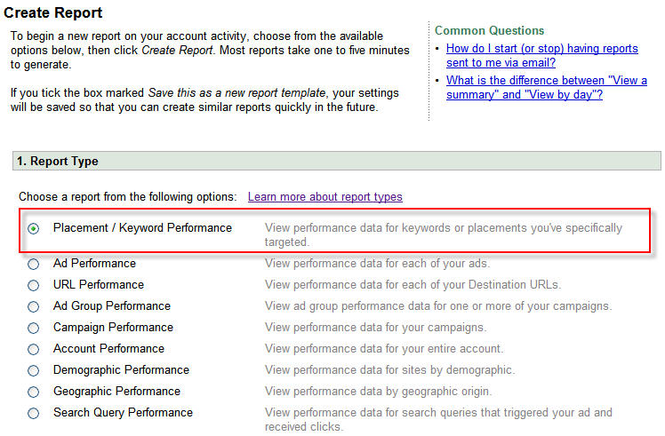
Task: Choose the Campaign Performance radio button
Action: pos(34,328)
